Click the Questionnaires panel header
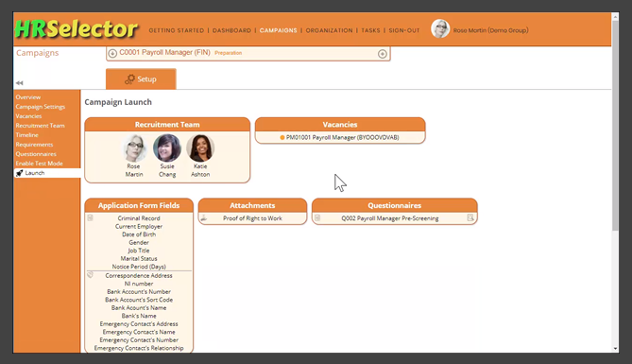 tap(395, 205)
